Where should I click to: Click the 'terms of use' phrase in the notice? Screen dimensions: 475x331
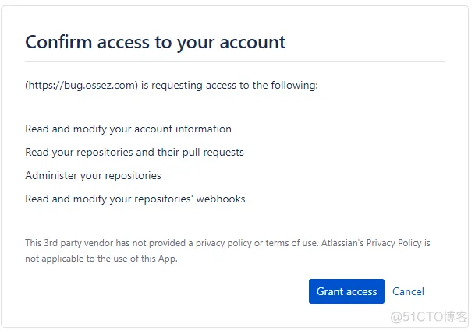coord(292,243)
